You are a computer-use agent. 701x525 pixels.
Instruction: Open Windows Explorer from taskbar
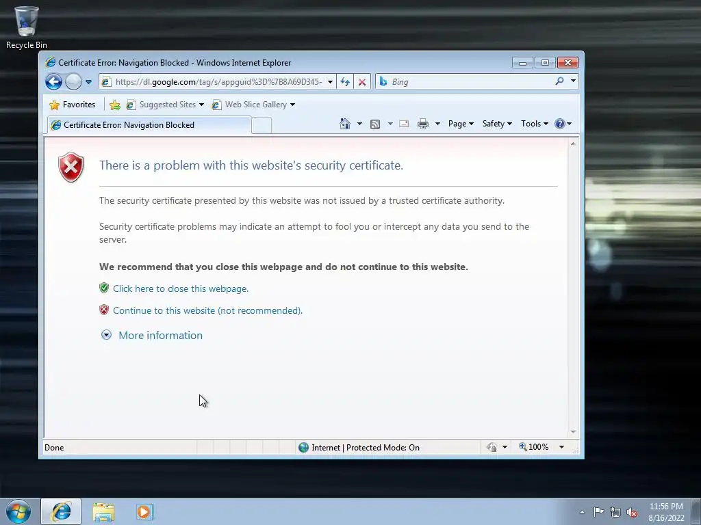click(103, 512)
